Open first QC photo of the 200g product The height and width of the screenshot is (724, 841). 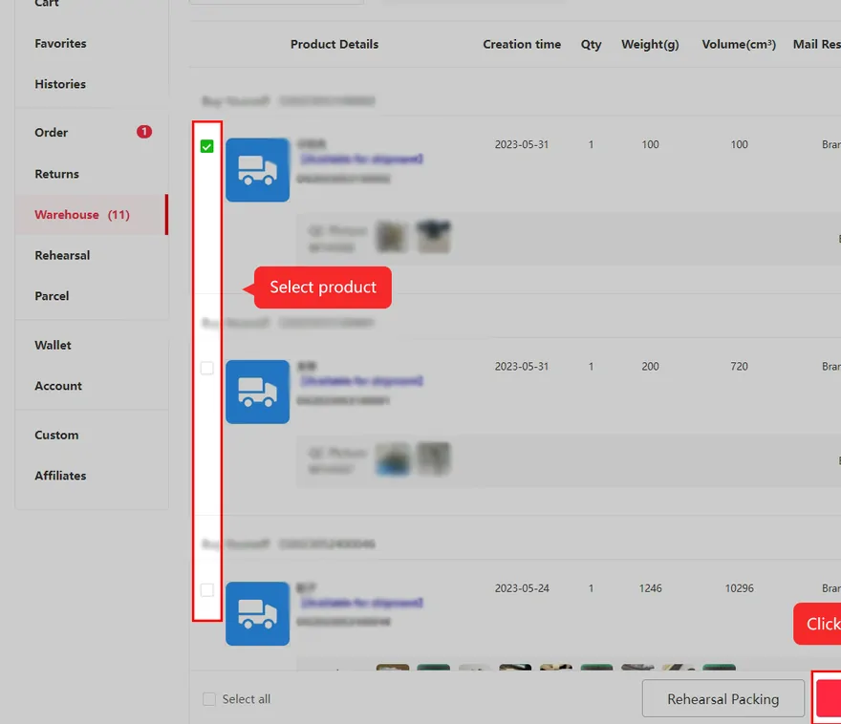[393, 458]
